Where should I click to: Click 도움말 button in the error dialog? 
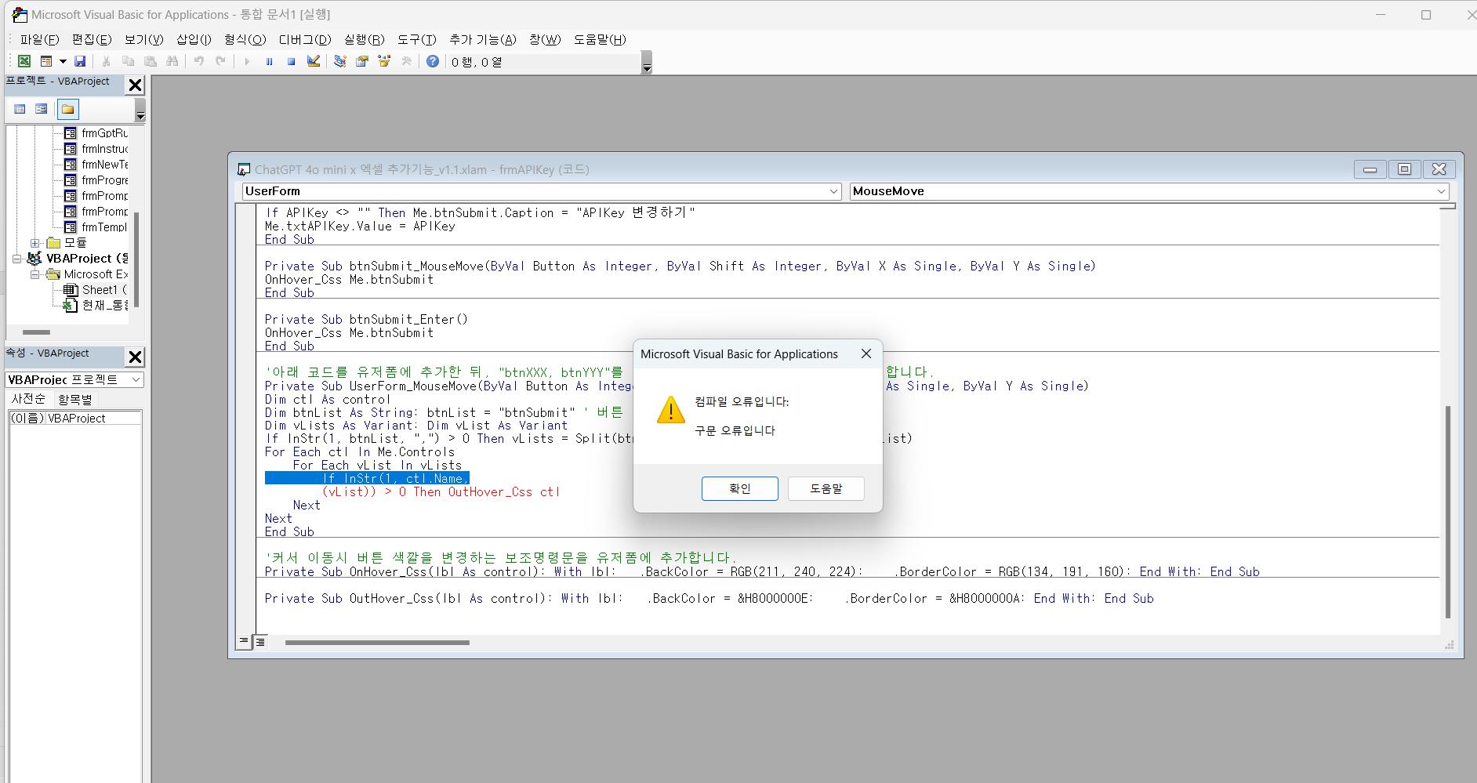coord(826,488)
